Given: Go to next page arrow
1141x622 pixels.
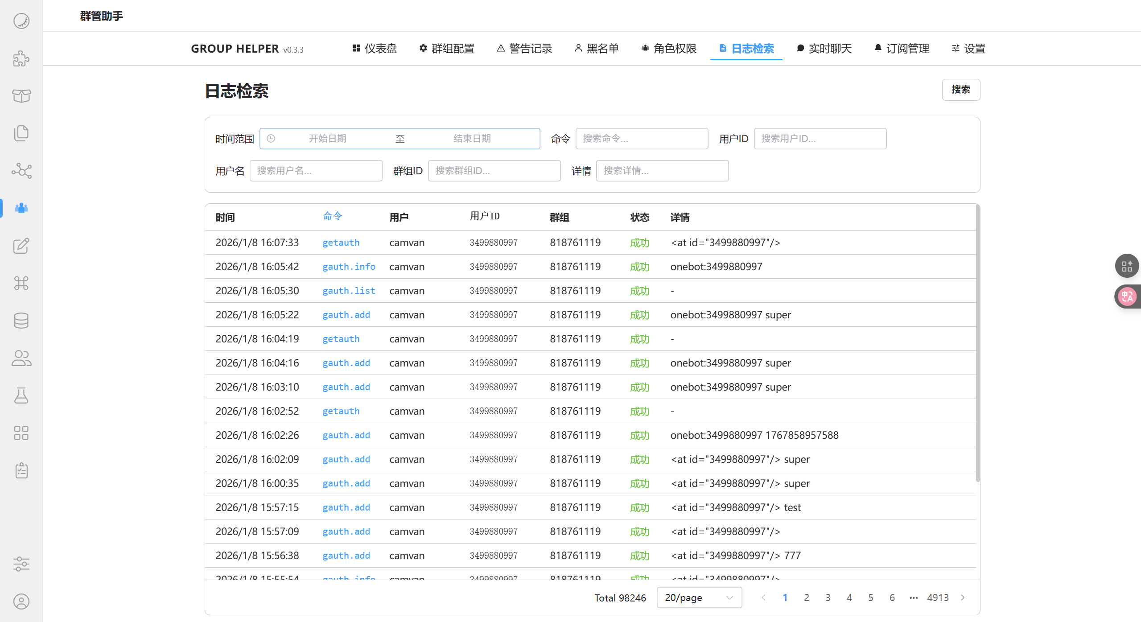Looking at the screenshot, I should (x=963, y=597).
